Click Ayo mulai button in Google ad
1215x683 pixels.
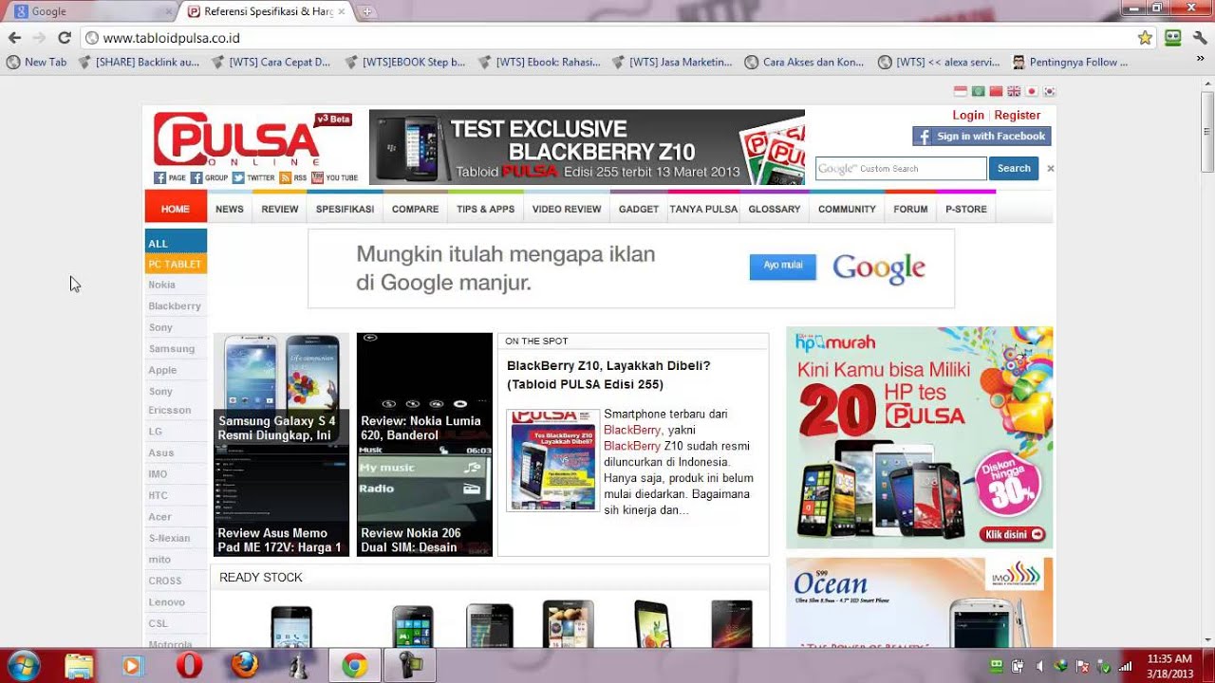pyautogui.click(x=783, y=267)
